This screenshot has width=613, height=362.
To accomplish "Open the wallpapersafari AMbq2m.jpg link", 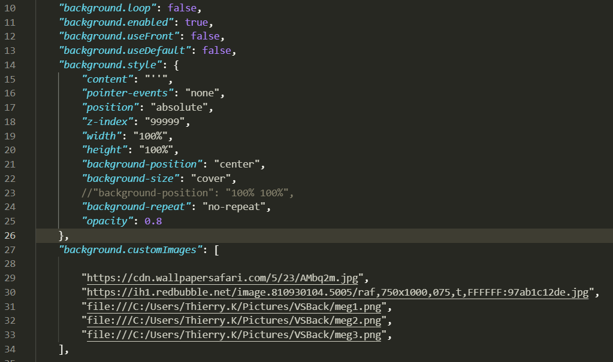I will click(222, 278).
